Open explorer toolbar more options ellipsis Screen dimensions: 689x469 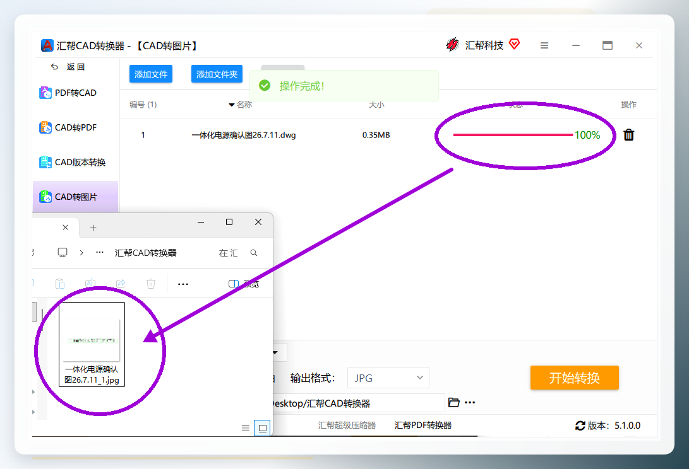tap(183, 284)
